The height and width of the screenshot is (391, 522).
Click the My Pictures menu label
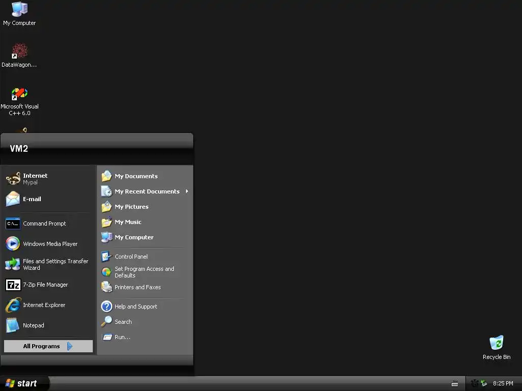(x=132, y=207)
